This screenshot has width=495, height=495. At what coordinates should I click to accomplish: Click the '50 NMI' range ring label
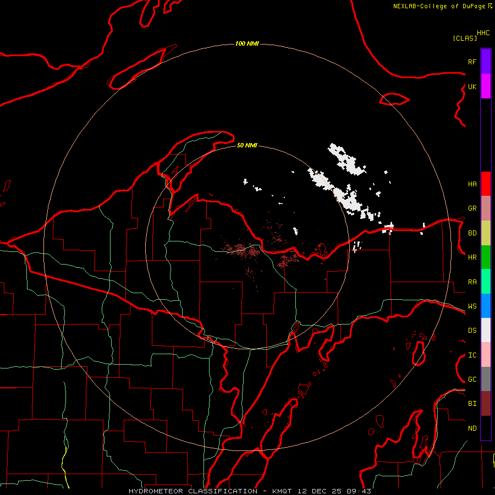247,146
